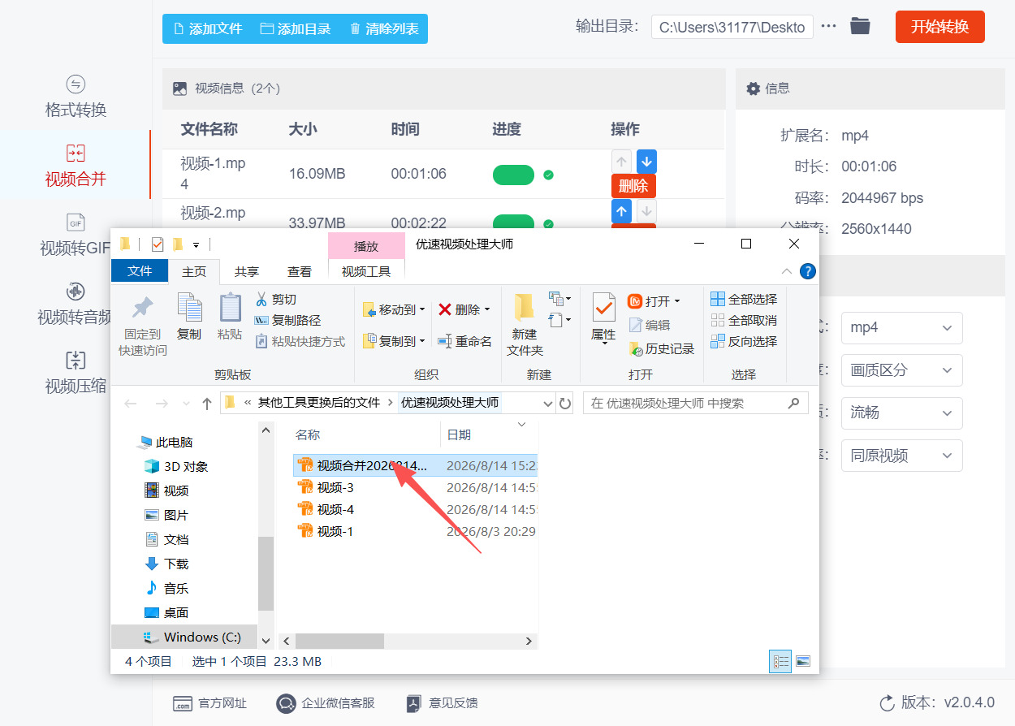Switch to large thumbnails view icon
The height and width of the screenshot is (726, 1015).
tap(803, 662)
